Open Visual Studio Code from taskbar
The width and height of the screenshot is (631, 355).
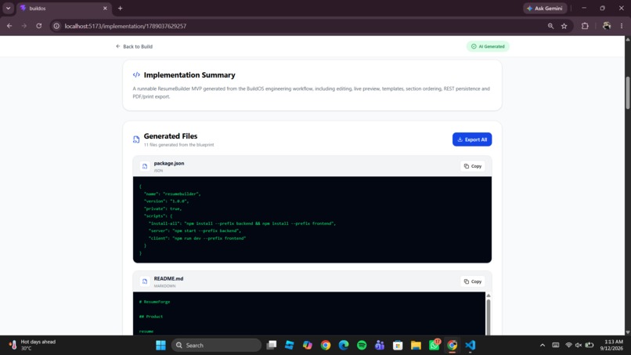point(470,346)
